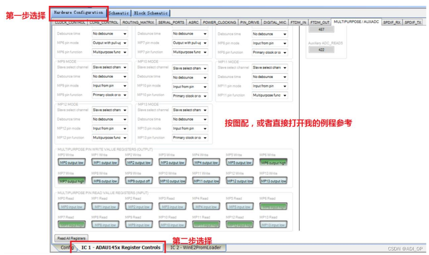
Task: Click the MP6 input high read indicator
Action: click(x=273, y=206)
